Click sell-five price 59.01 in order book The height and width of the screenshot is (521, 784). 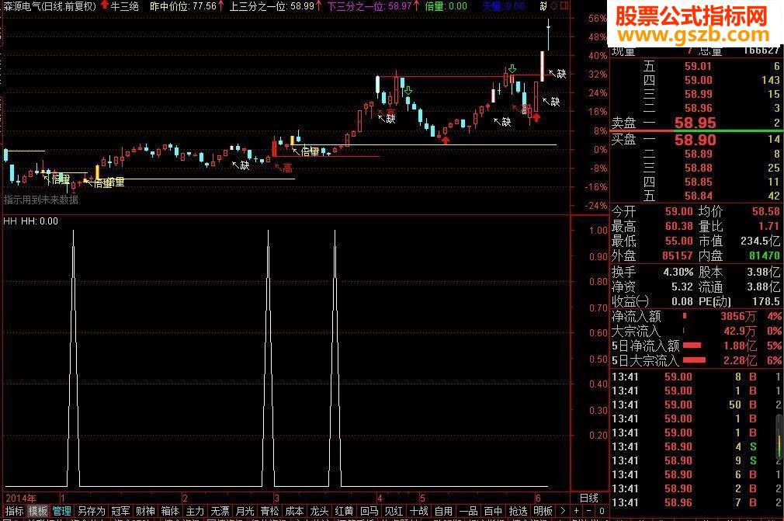click(x=698, y=66)
